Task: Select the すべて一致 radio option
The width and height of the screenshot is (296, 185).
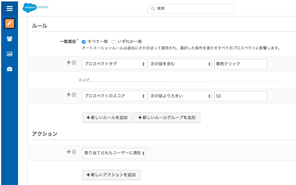Action: tap(84, 42)
